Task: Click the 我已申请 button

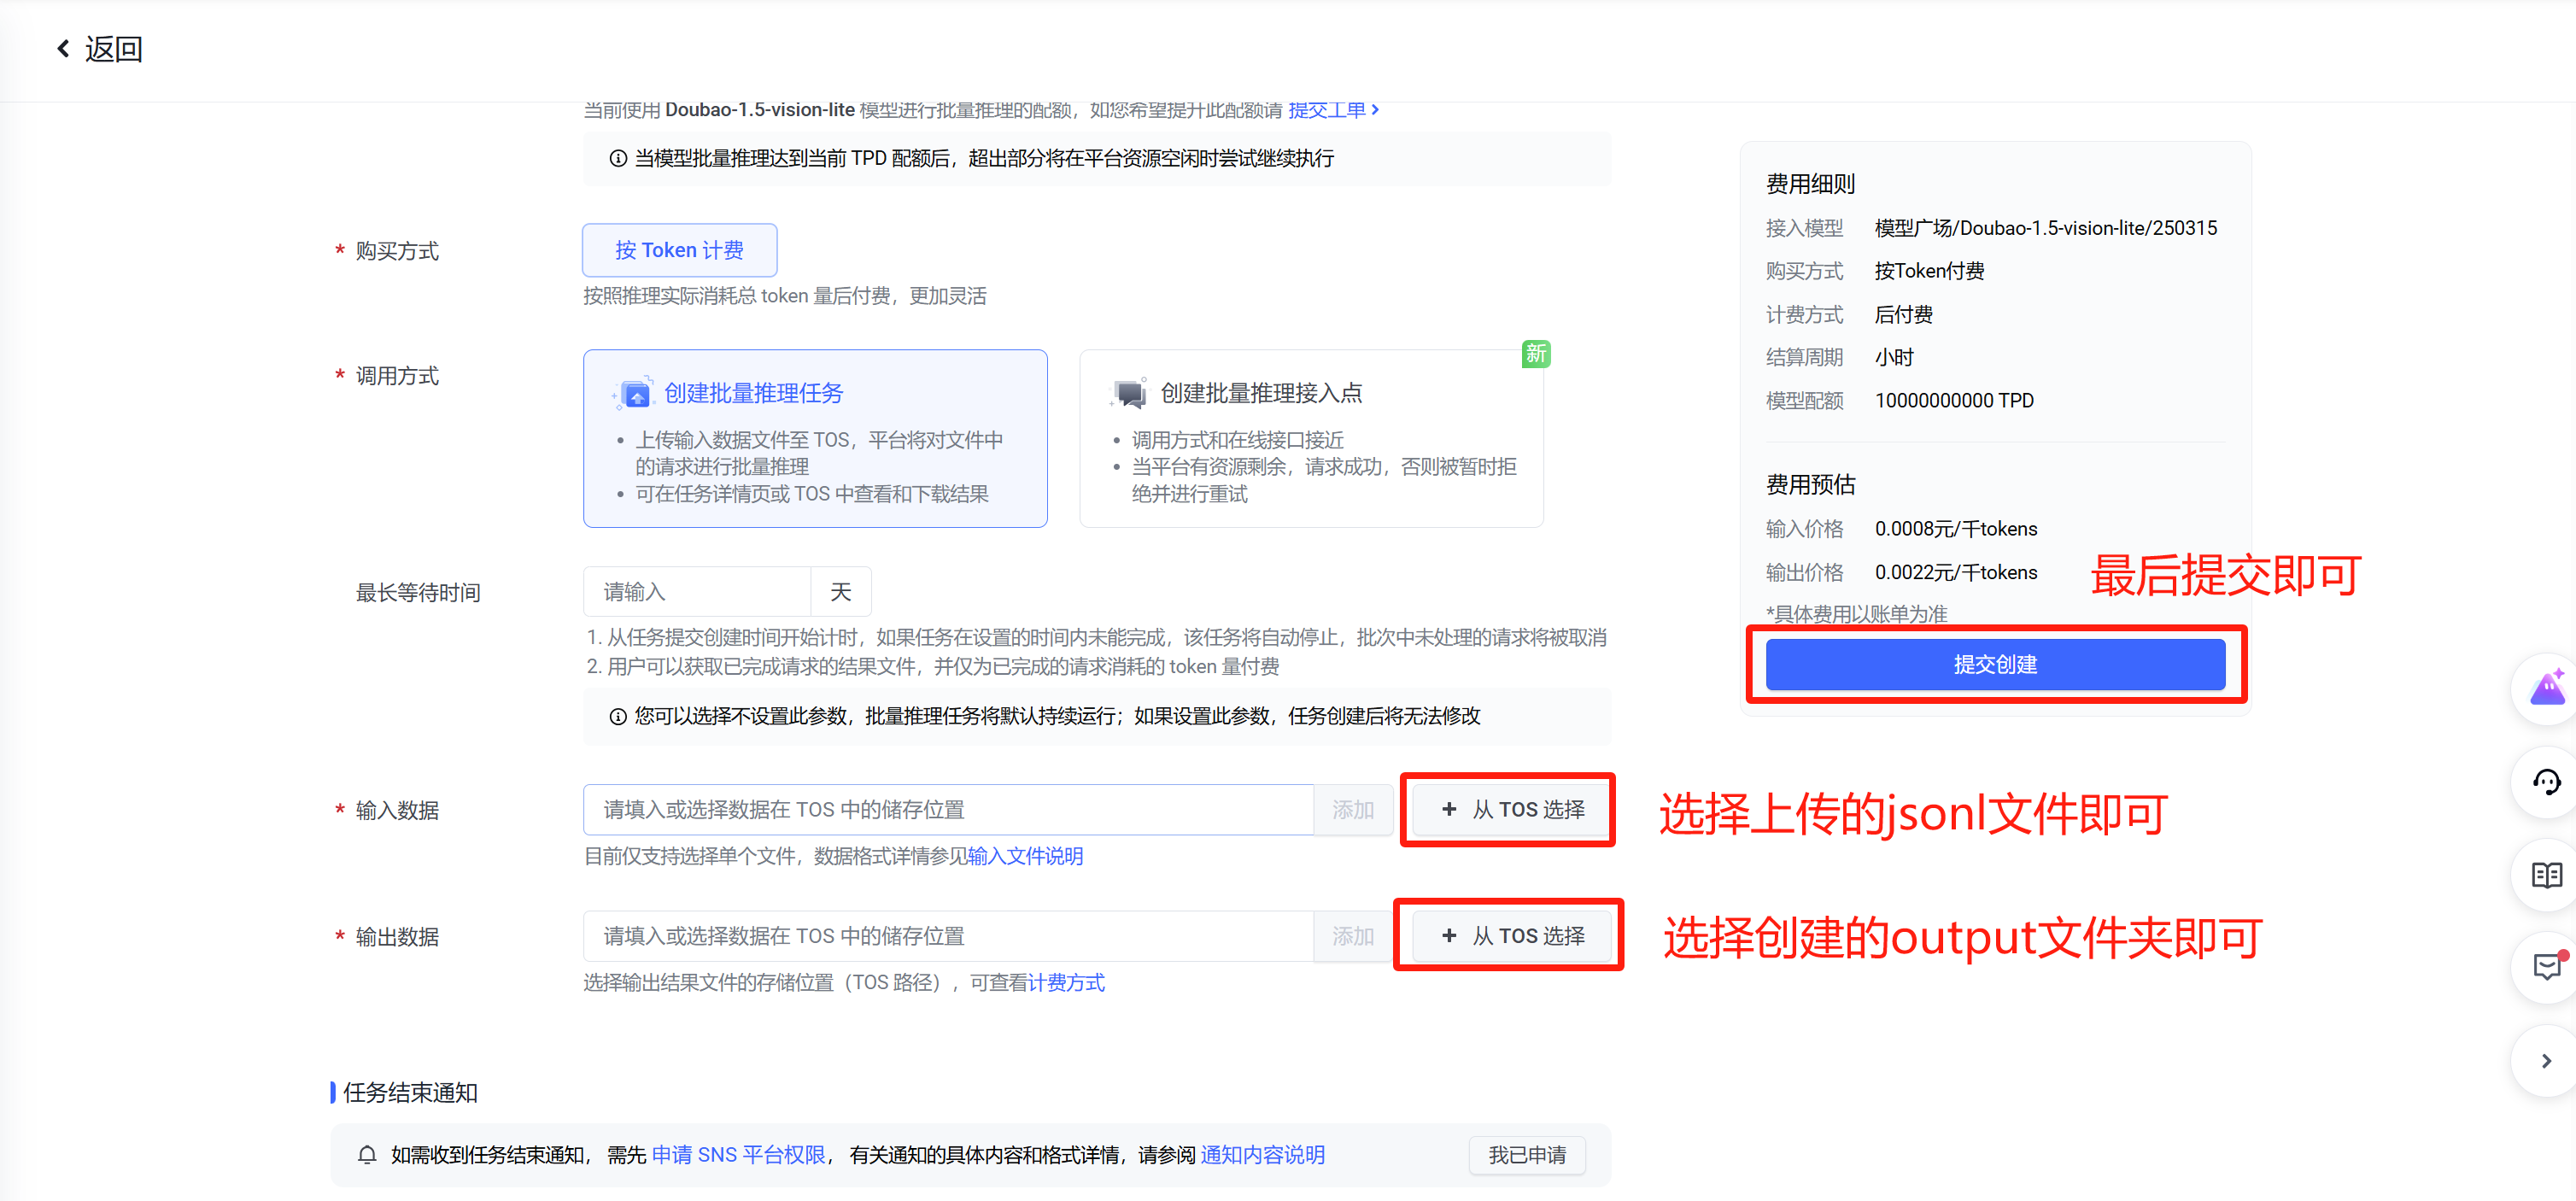Action: coord(1526,1154)
